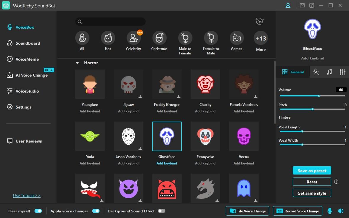Select the All voices category icon
The width and height of the screenshot is (349, 218).
tap(82, 38)
